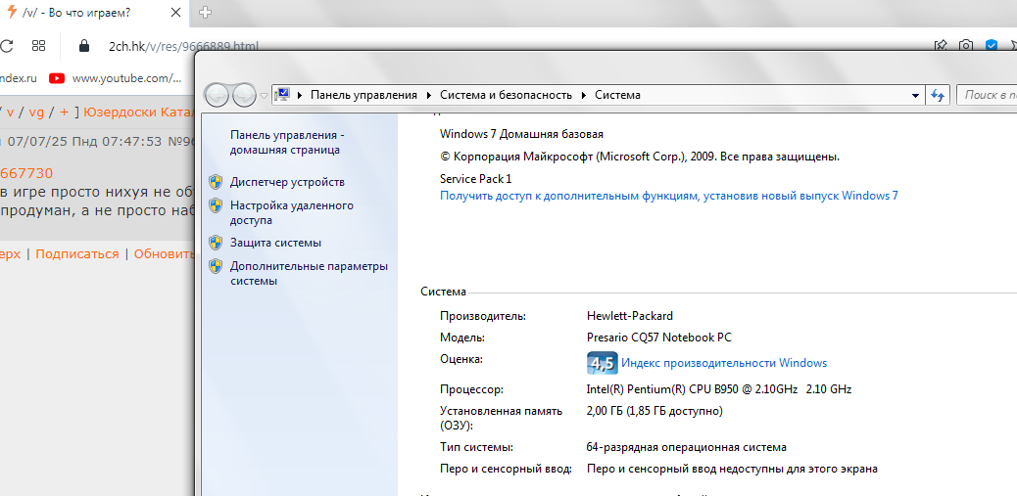The image size is (1017, 496).
Task: Open the browser tab grid icon
Action: pos(38,45)
